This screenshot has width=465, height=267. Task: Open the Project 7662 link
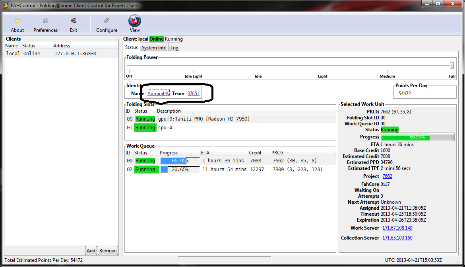(x=387, y=176)
